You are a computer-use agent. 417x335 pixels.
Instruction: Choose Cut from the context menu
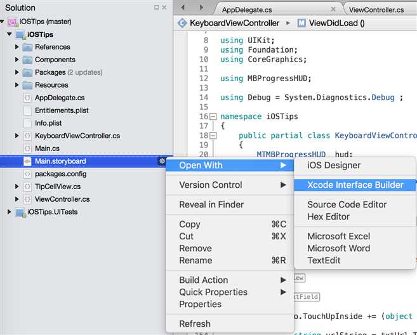coord(230,236)
